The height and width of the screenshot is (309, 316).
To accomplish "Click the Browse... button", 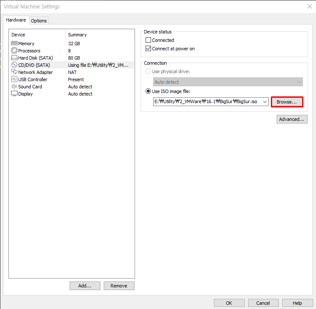I will point(287,102).
